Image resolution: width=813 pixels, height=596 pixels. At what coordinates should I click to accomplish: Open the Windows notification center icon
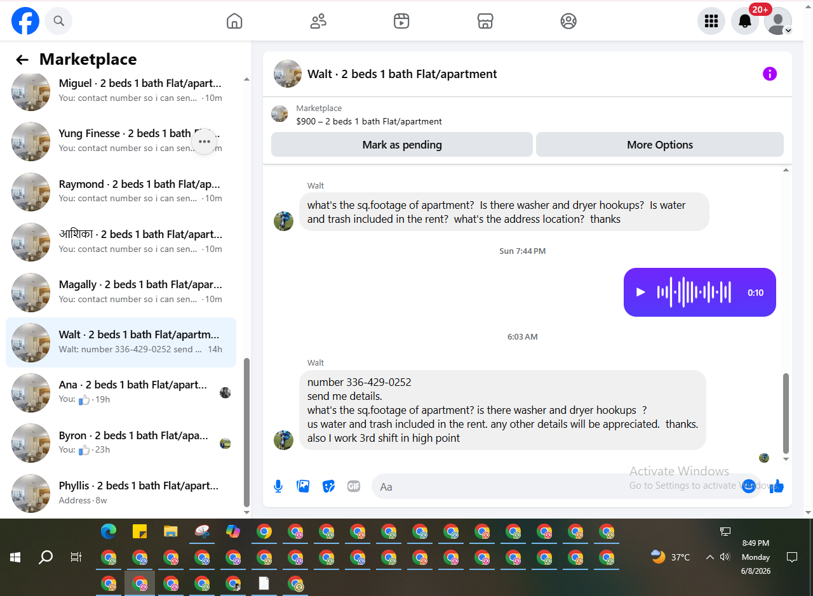tap(792, 557)
